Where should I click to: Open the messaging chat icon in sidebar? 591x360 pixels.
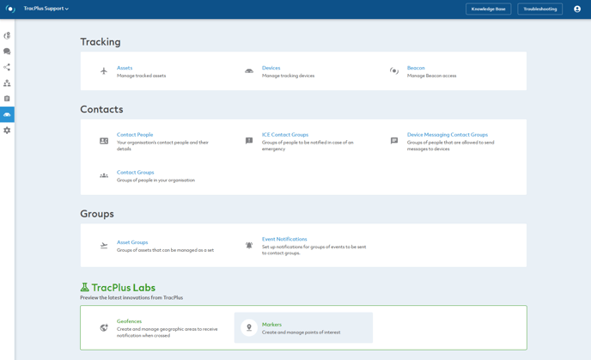(x=7, y=52)
